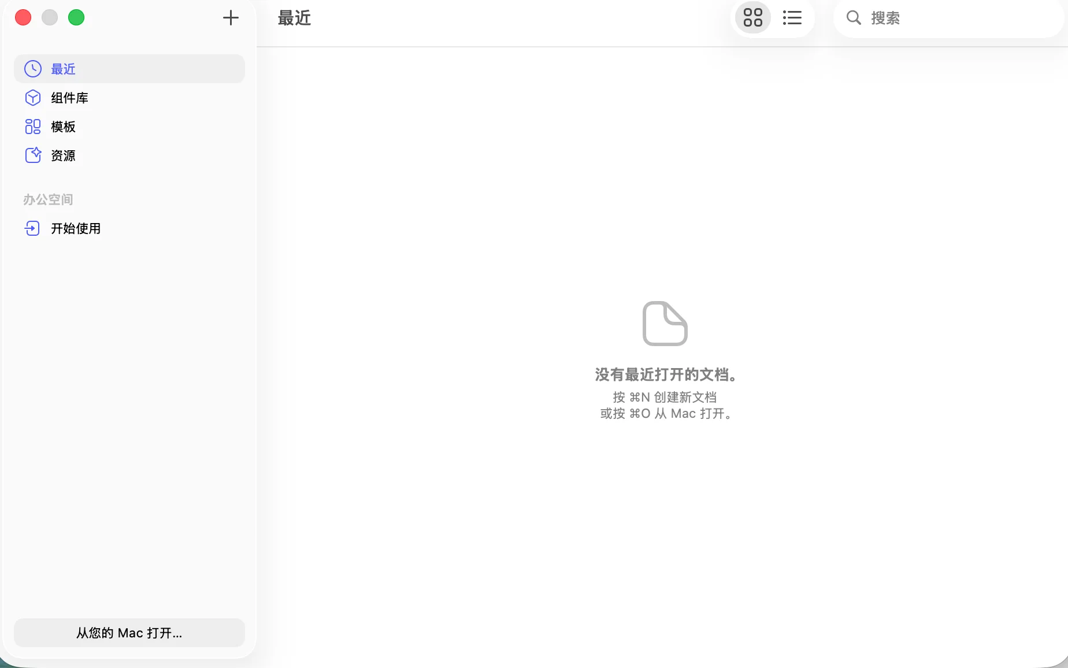Click the 按 ⌘N 创建新文档 hint
Image resolution: width=1068 pixels, height=668 pixels.
pyautogui.click(x=665, y=397)
